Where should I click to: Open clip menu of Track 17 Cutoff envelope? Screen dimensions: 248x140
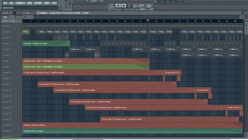(x=101, y=119)
